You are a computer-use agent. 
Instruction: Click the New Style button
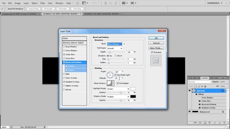tap(156, 48)
